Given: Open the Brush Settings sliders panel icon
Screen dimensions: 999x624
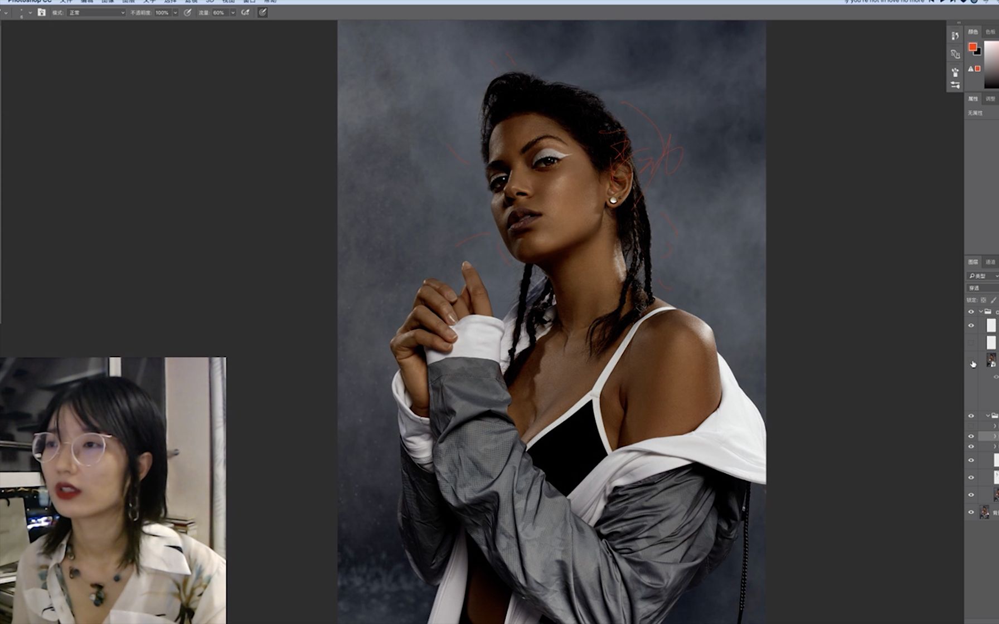Looking at the screenshot, I should [955, 85].
